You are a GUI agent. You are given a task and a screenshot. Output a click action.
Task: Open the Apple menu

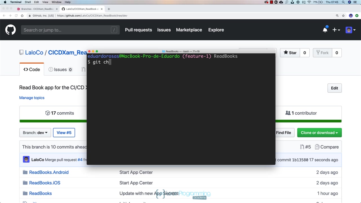point(5,2)
